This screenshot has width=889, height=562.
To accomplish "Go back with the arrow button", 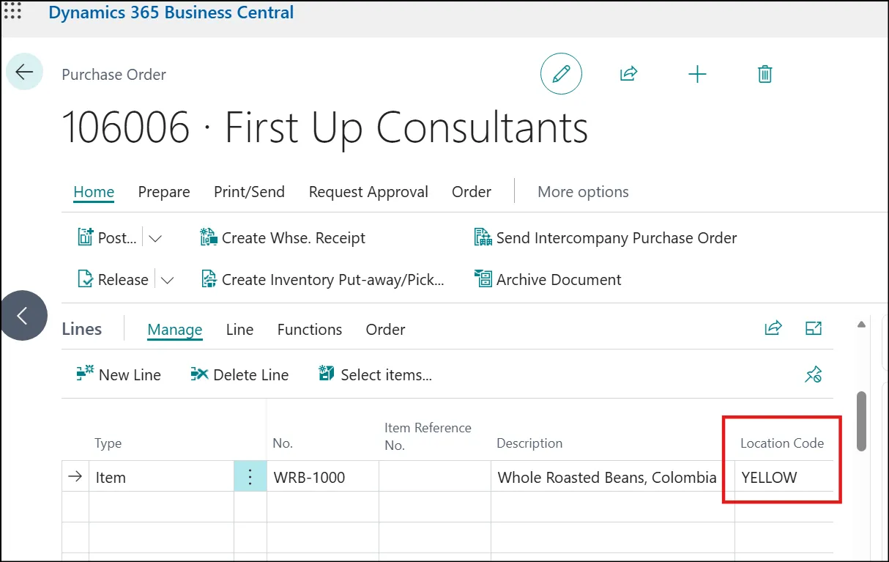I will [24, 72].
